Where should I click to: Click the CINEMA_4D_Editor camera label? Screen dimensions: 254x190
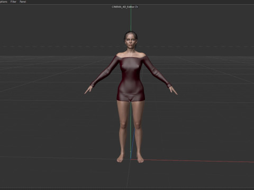[x=123, y=7]
